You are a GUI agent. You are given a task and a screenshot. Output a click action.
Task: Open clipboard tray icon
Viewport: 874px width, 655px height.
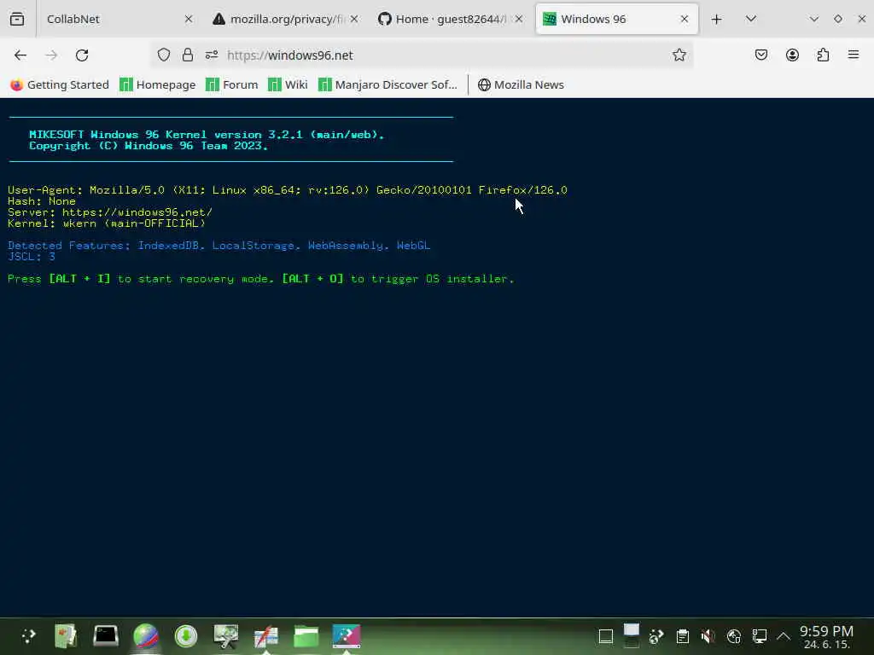coord(682,636)
